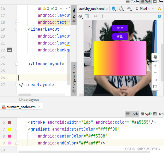
Task: Collapse the fold marker on line 18
Action: [17, 22]
